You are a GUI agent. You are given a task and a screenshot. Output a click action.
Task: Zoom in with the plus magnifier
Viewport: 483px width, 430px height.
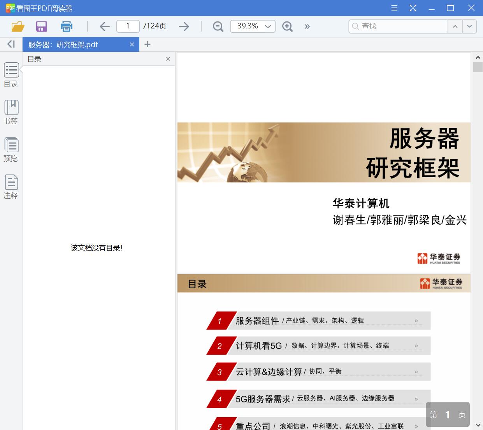[287, 26]
